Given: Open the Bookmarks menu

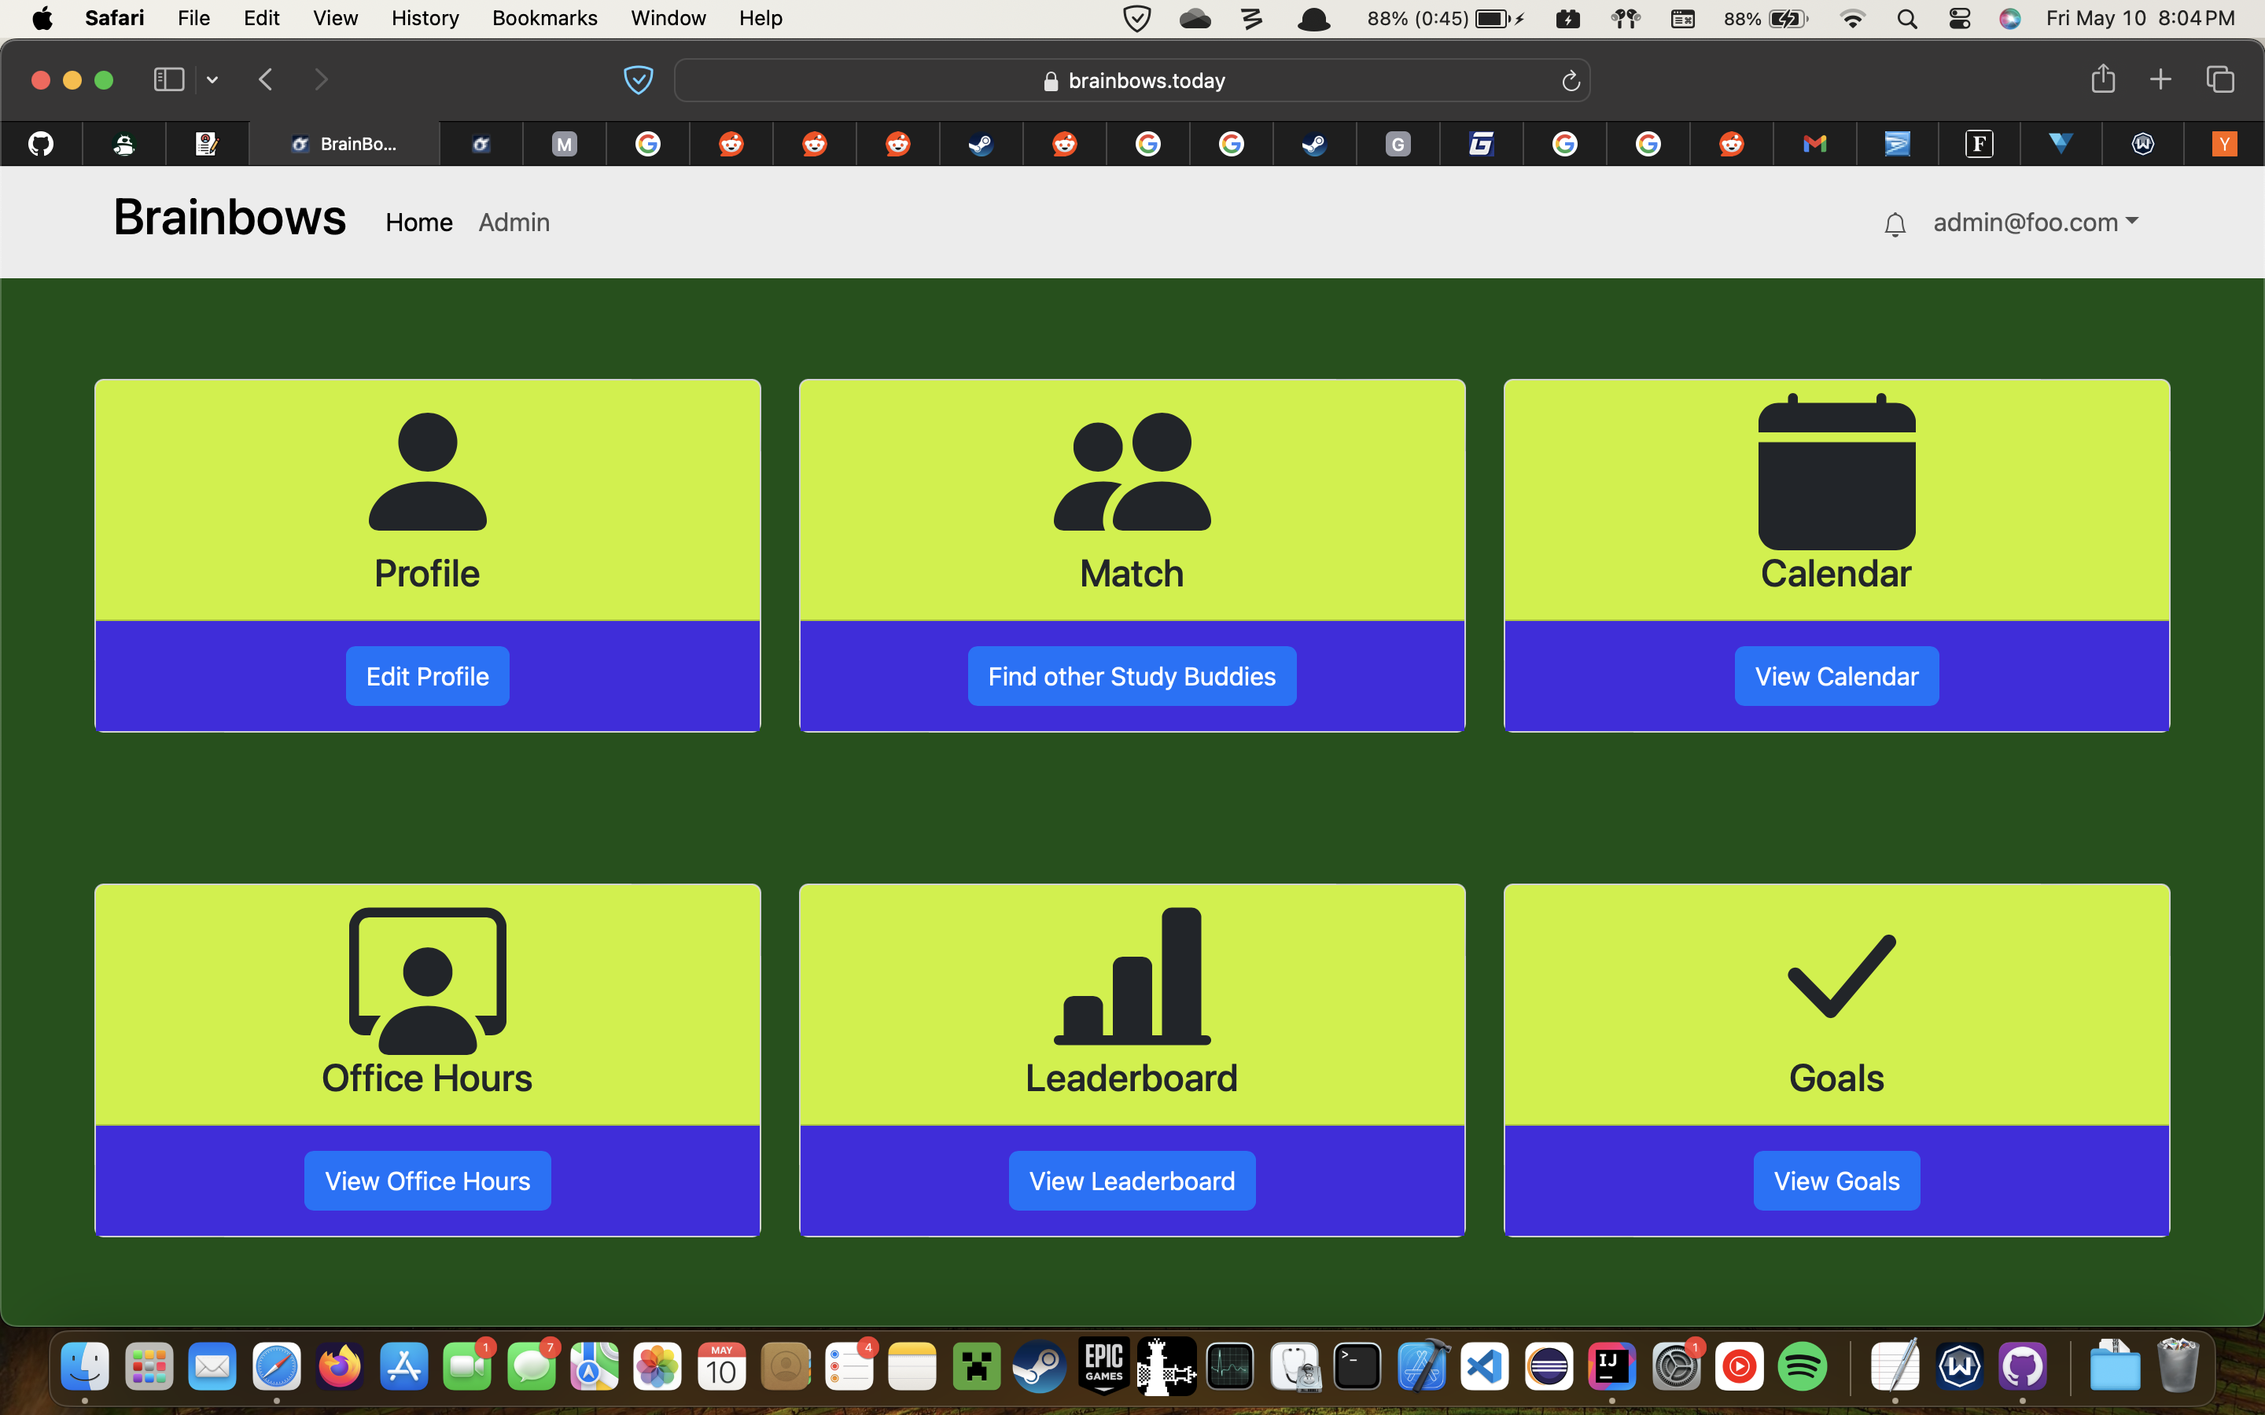Looking at the screenshot, I should click(x=543, y=18).
